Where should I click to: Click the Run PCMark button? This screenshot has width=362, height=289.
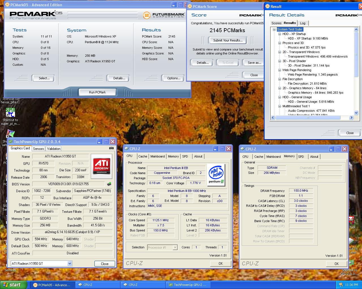[x=97, y=92]
